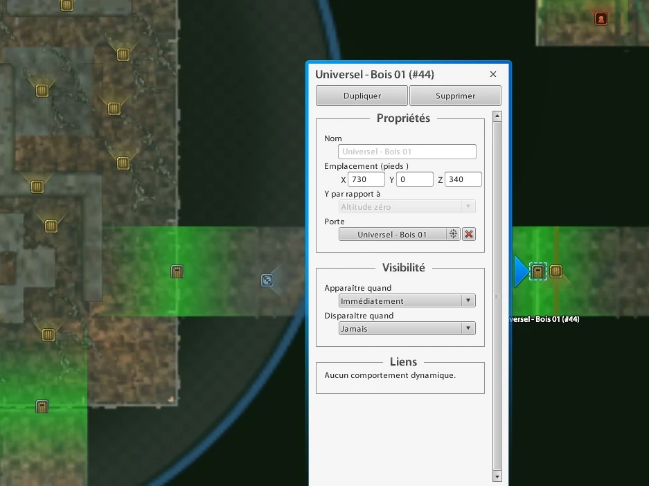Click the Supprimer button
The width and height of the screenshot is (649, 486).
tap(455, 96)
